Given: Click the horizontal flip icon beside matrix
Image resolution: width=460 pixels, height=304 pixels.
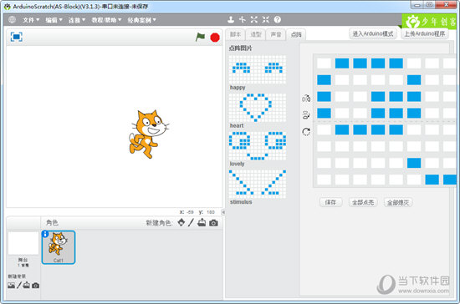Looking at the screenshot, I should point(306,99).
